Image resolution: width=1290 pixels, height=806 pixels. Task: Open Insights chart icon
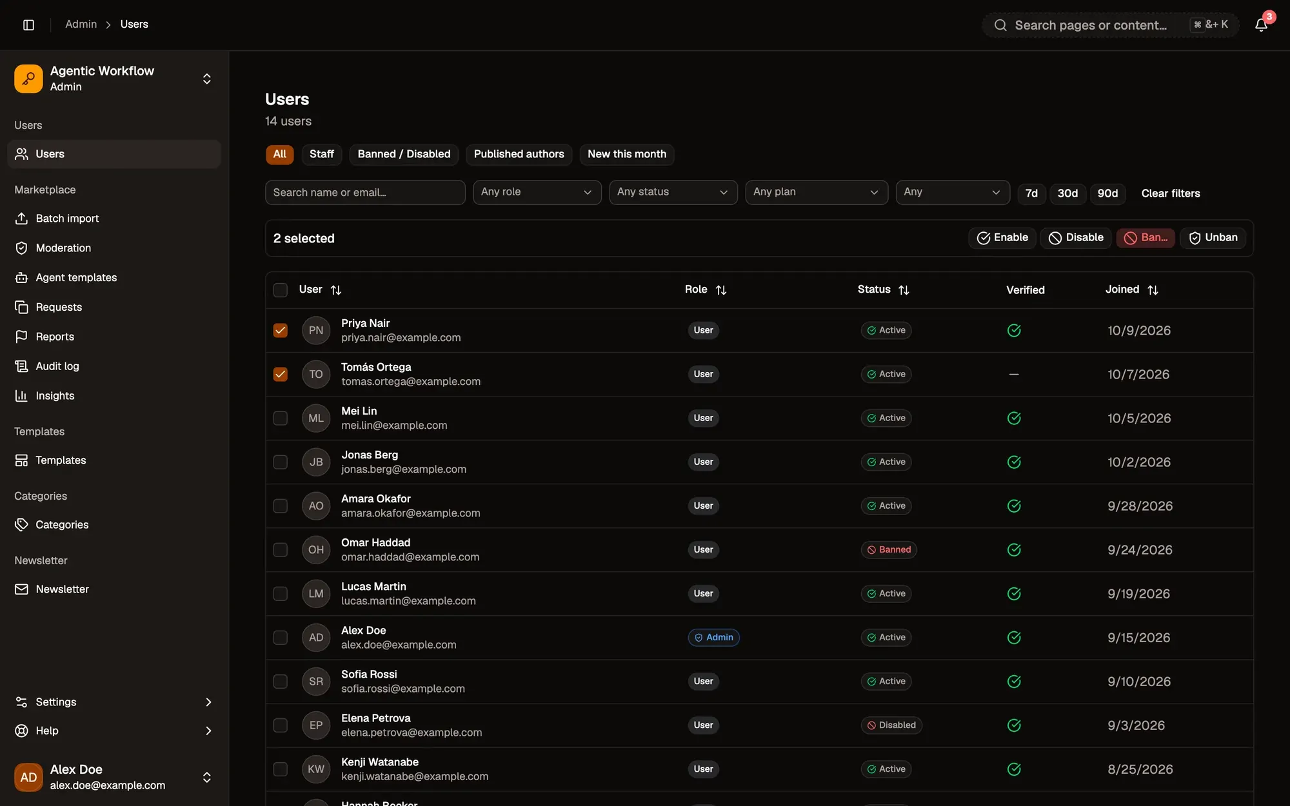21,396
